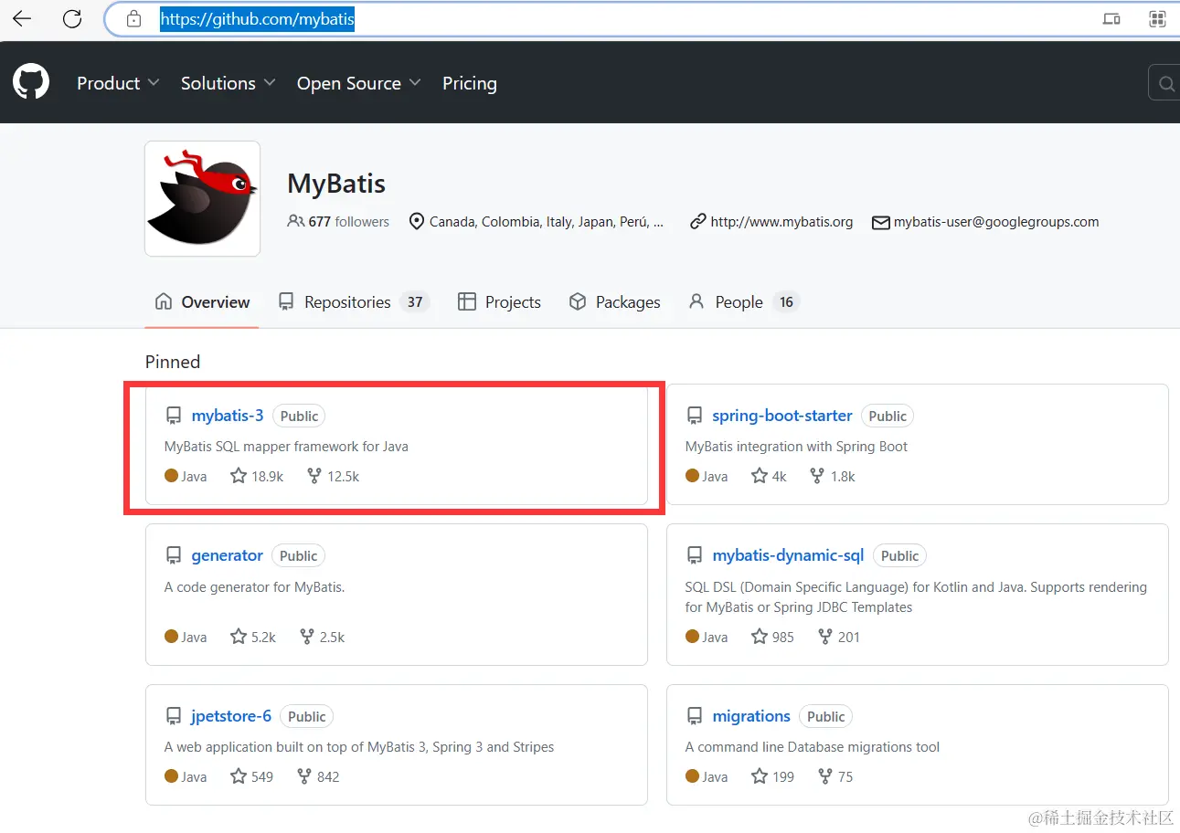The height and width of the screenshot is (833, 1180).
Task: Click the star icon on mybatis-3 card
Action: point(239,476)
